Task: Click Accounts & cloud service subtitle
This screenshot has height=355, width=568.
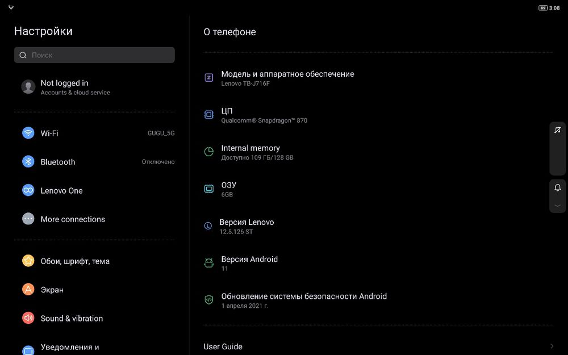Action: pos(76,93)
